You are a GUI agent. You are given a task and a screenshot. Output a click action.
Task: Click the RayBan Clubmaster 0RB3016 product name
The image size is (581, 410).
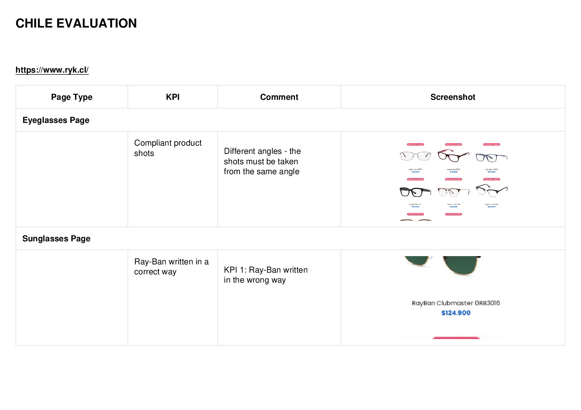pyautogui.click(x=456, y=303)
